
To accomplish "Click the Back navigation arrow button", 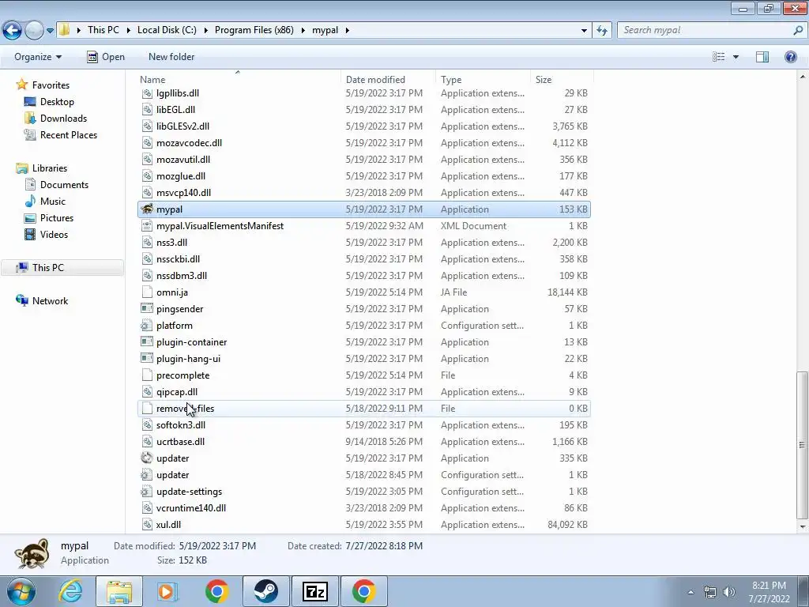I will (13, 31).
